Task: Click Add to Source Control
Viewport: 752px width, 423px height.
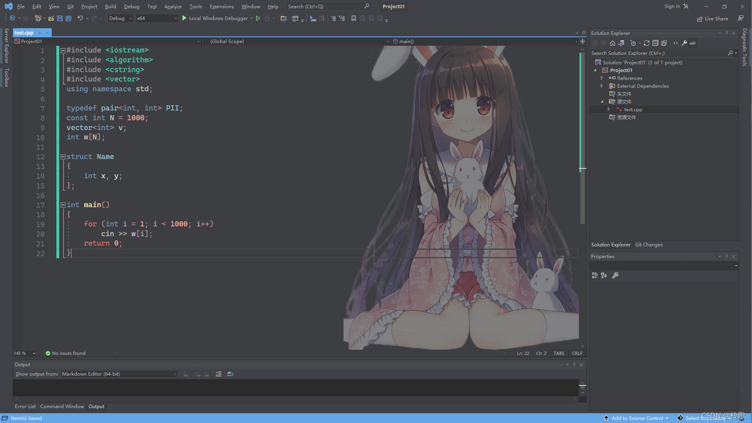Action: 637,418
